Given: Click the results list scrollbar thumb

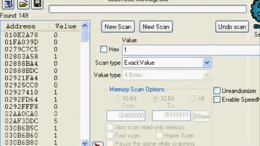Looking at the screenshot, I should coord(85,36).
